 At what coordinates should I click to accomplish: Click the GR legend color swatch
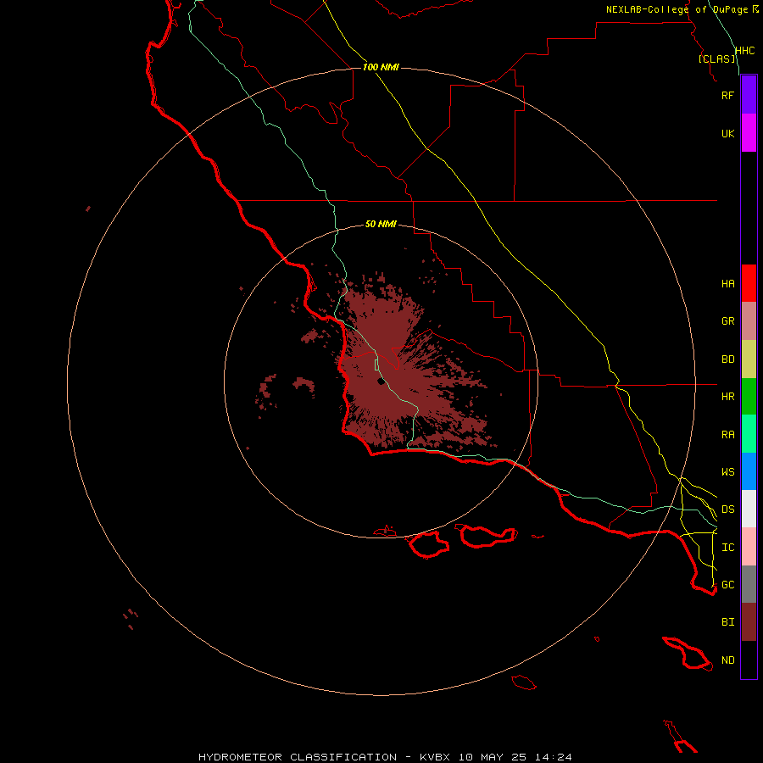point(749,321)
